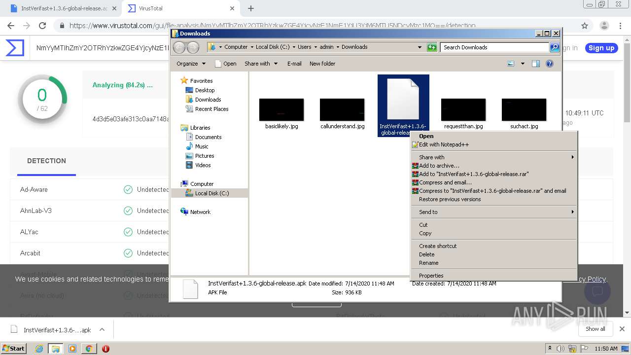Click New folder in the toolbar
This screenshot has width=631, height=355.
point(322,64)
